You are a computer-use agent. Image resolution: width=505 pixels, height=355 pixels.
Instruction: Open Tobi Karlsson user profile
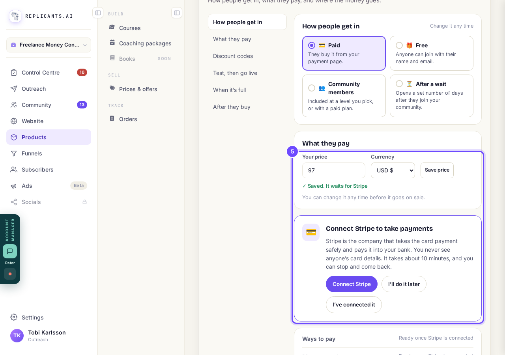pyautogui.click(x=49, y=336)
